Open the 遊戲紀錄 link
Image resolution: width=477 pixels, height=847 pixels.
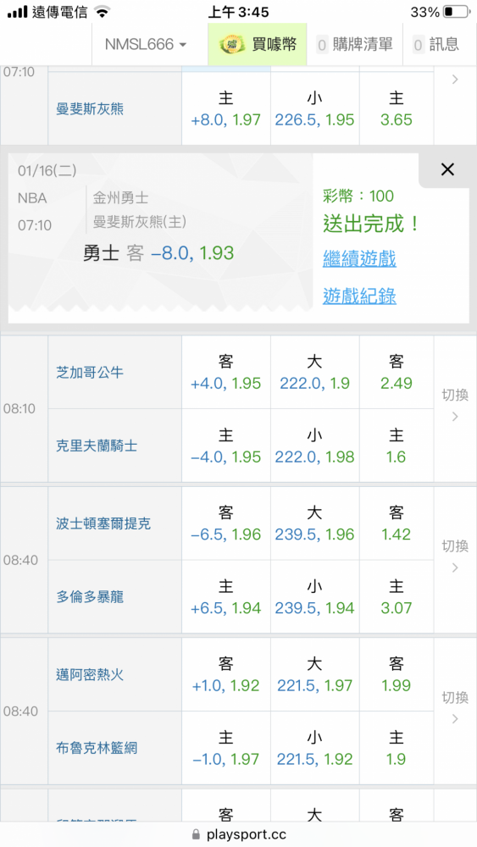[359, 296]
